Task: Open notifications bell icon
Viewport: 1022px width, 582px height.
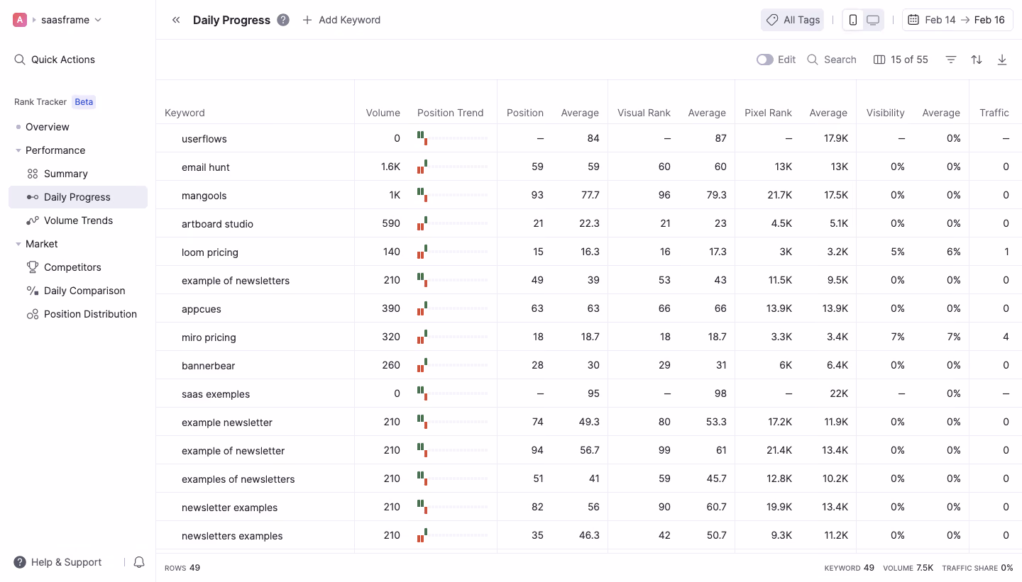Action: click(139, 562)
